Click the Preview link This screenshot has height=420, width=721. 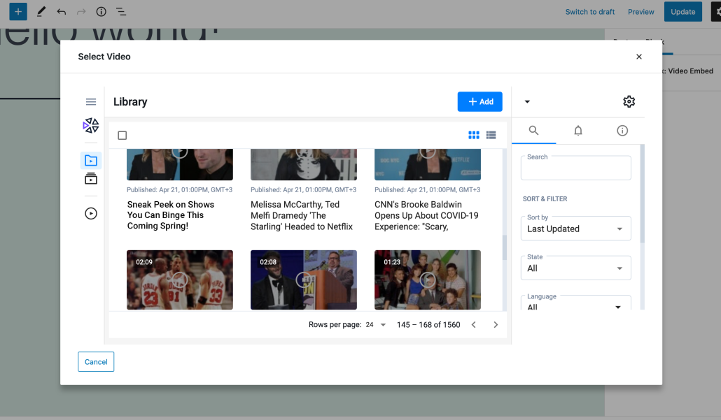641,12
